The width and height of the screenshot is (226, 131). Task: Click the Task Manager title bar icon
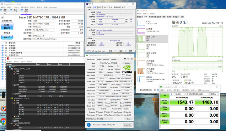pos(138,11)
